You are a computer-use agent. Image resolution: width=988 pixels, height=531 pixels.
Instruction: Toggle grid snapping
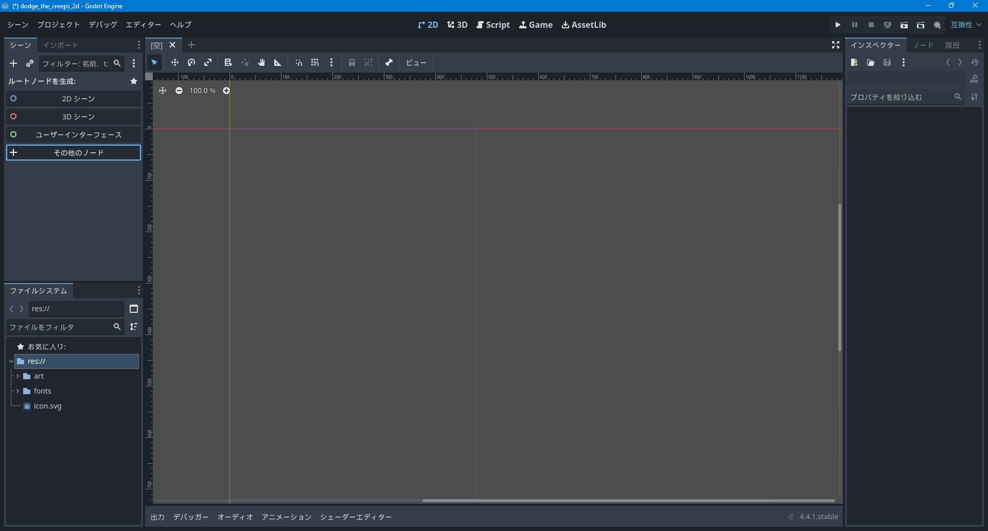coord(315,63)
